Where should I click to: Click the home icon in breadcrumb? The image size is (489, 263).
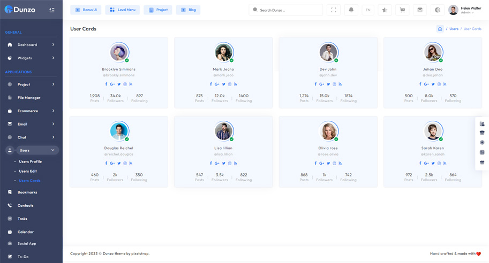click(x=440, y=29)
